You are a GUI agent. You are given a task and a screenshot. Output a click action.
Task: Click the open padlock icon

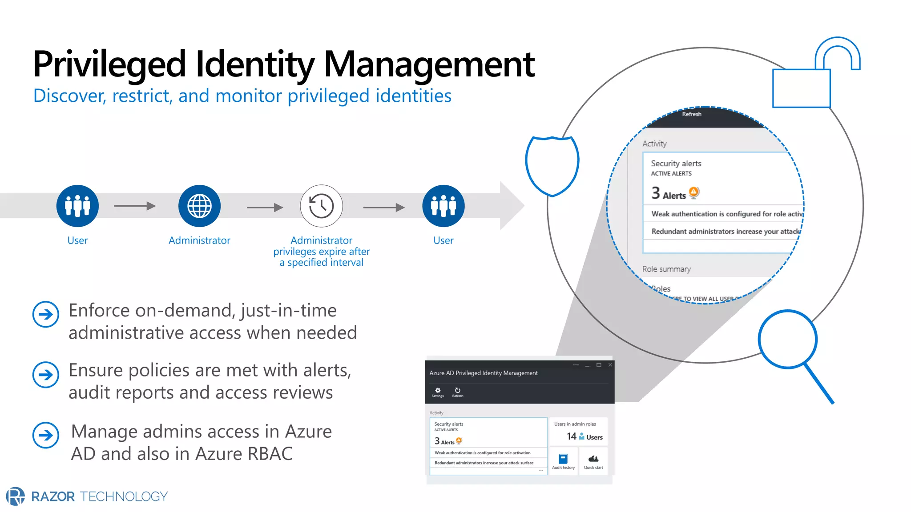tap(816, 72)
